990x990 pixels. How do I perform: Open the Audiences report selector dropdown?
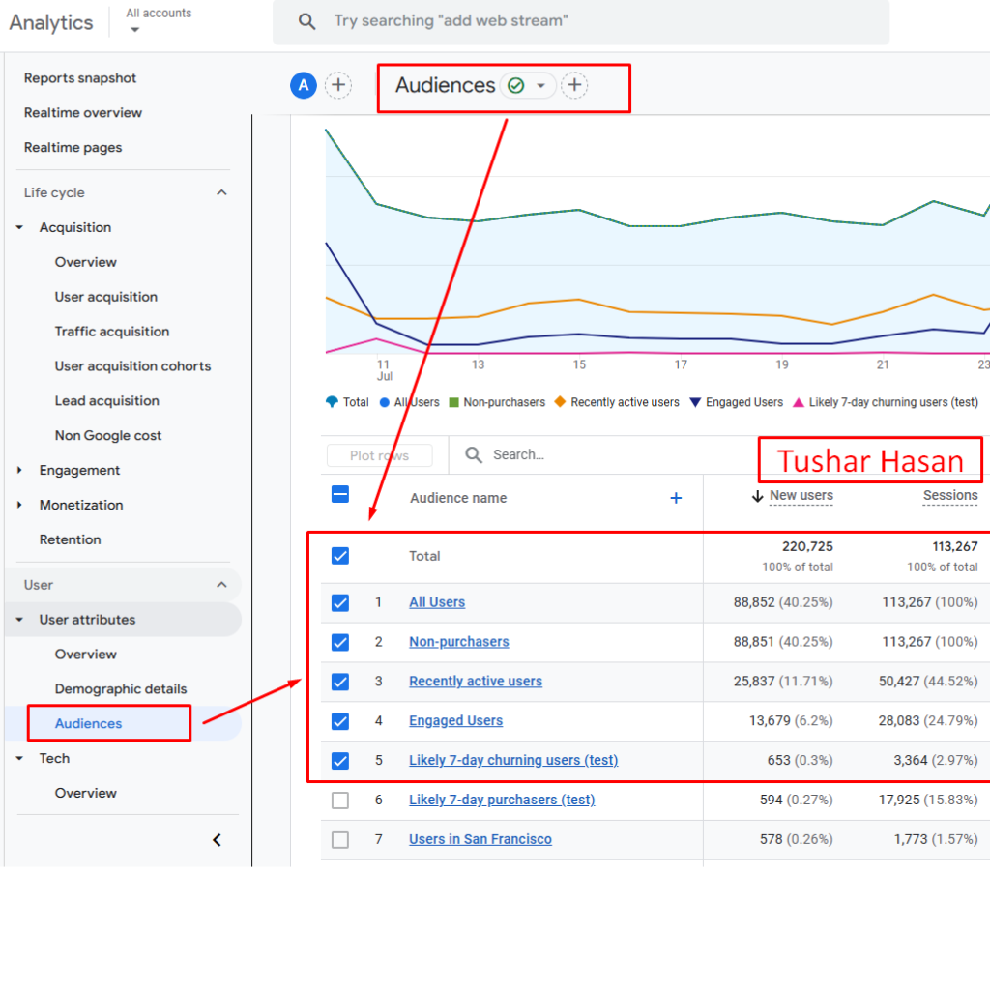[539, 85]
